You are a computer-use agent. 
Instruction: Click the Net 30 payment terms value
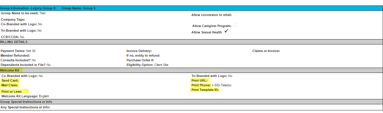tap(31, 51)
